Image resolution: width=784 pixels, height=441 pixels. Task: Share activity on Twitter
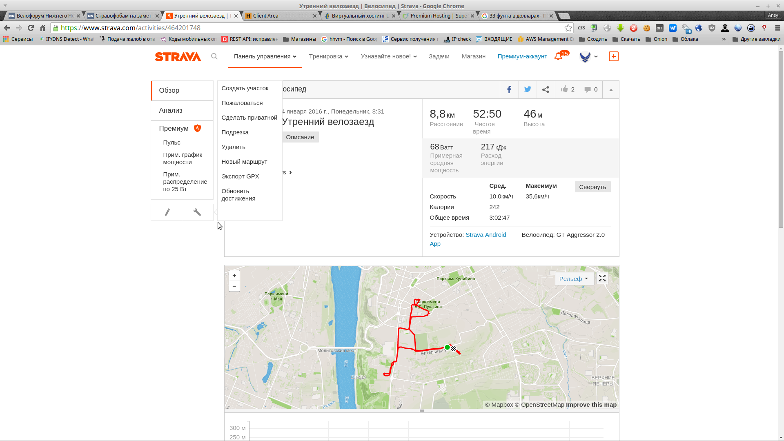tap(528, 89)
